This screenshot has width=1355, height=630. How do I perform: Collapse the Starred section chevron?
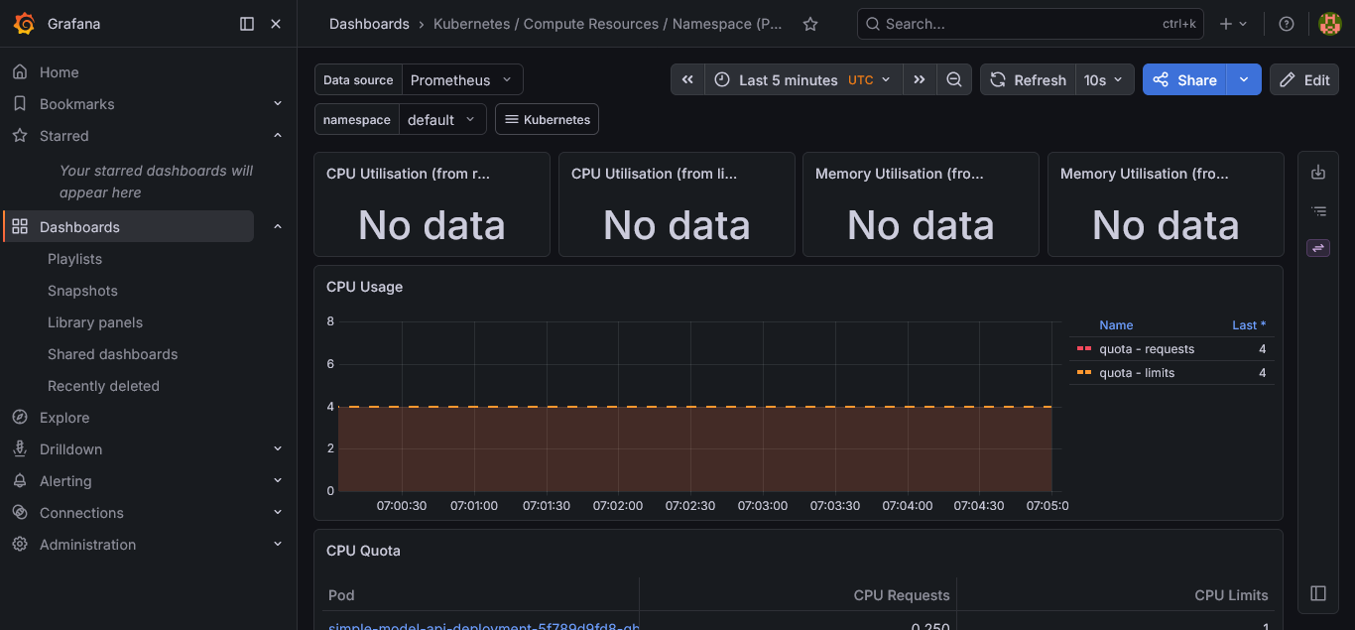point(278,136)
